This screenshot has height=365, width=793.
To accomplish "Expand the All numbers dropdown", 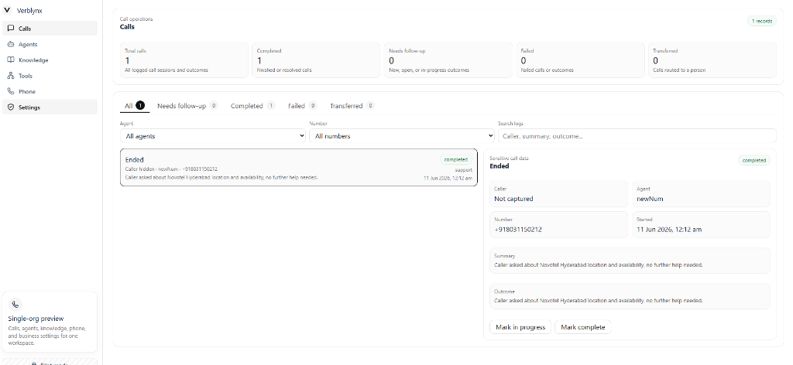I will click(402, 136).
